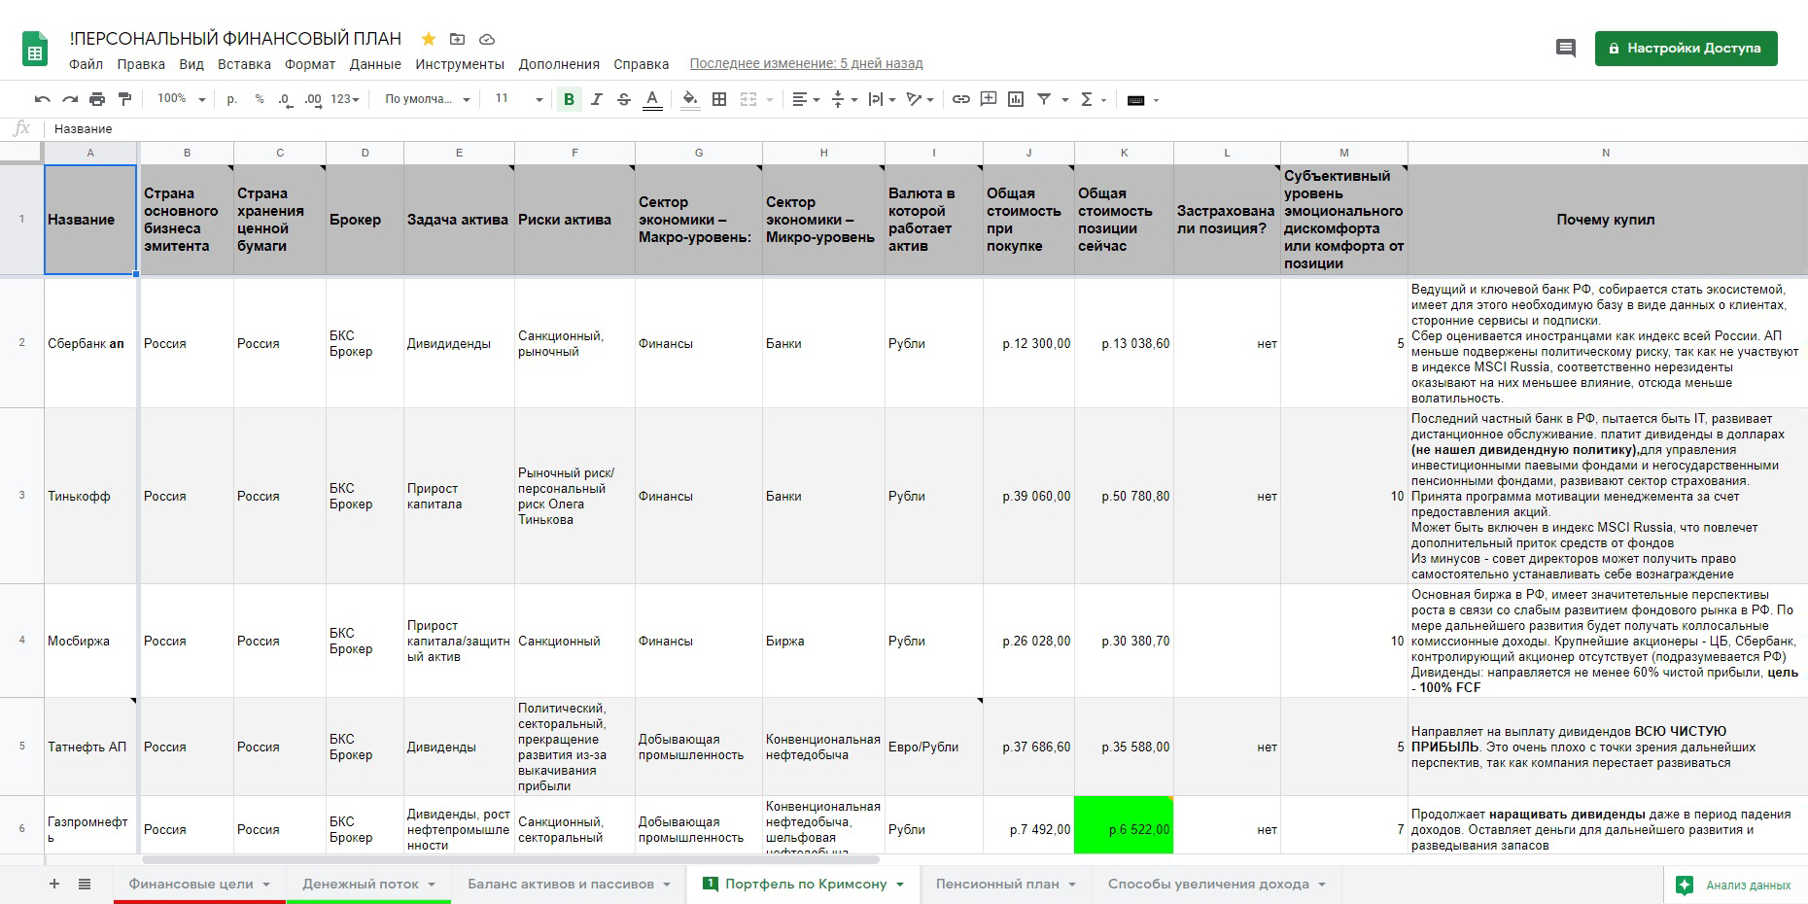
Task: Select column K header
Action: tap(1124, 153)
